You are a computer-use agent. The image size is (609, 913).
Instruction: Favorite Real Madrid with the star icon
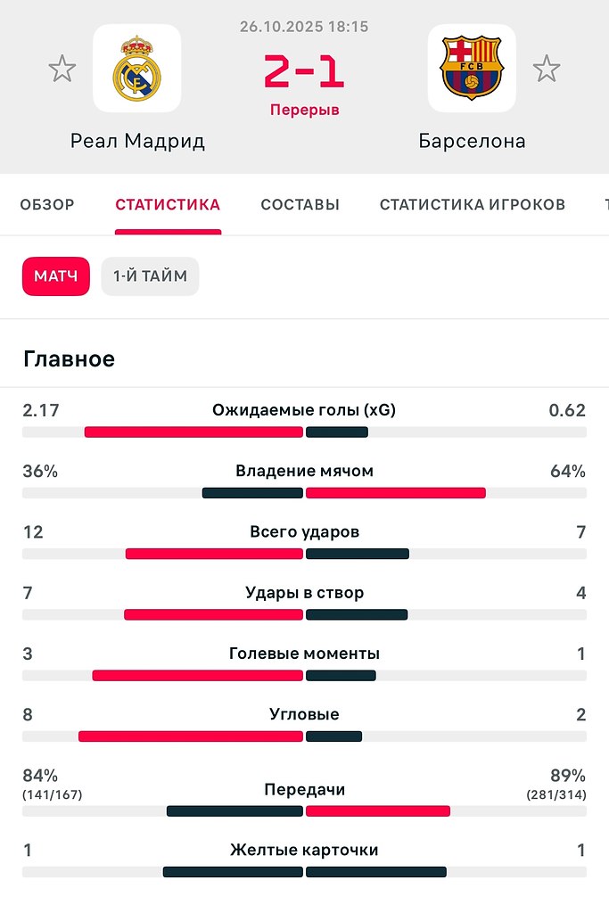pos(62,69)
